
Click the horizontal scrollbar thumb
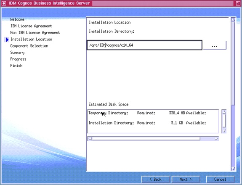(146, 139)
